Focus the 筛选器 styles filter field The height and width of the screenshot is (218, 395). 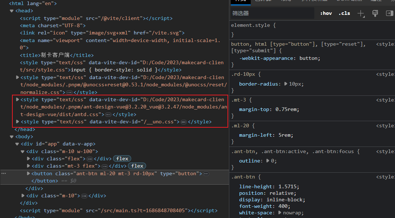272,13
